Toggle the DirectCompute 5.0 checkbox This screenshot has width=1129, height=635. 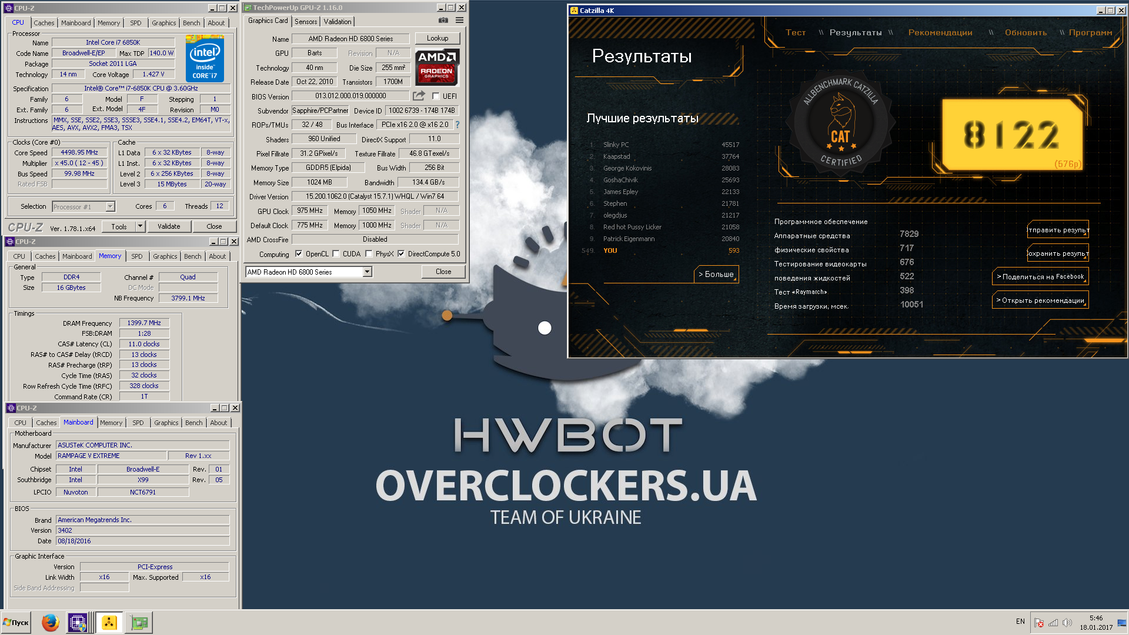coord(401,254)
